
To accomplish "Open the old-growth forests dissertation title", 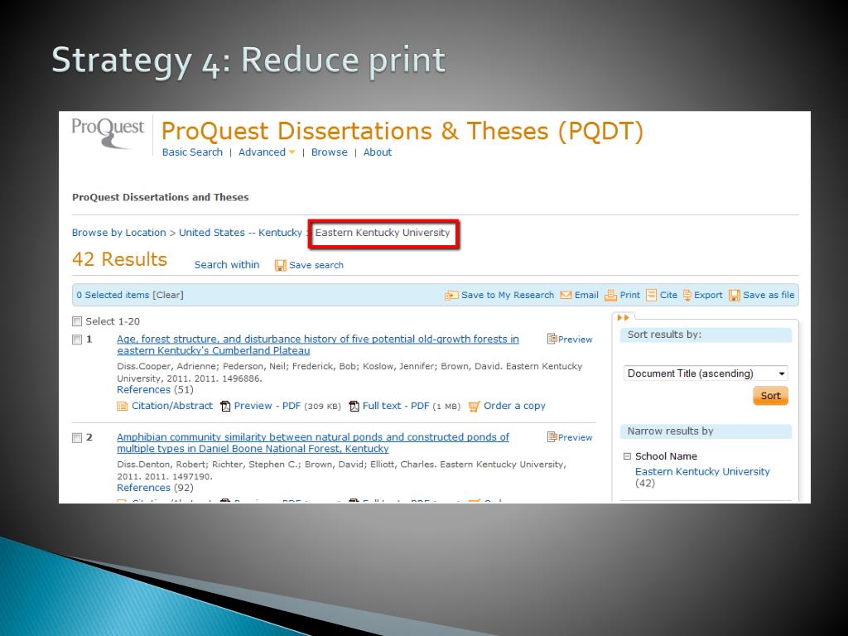I will click(318, 345).
